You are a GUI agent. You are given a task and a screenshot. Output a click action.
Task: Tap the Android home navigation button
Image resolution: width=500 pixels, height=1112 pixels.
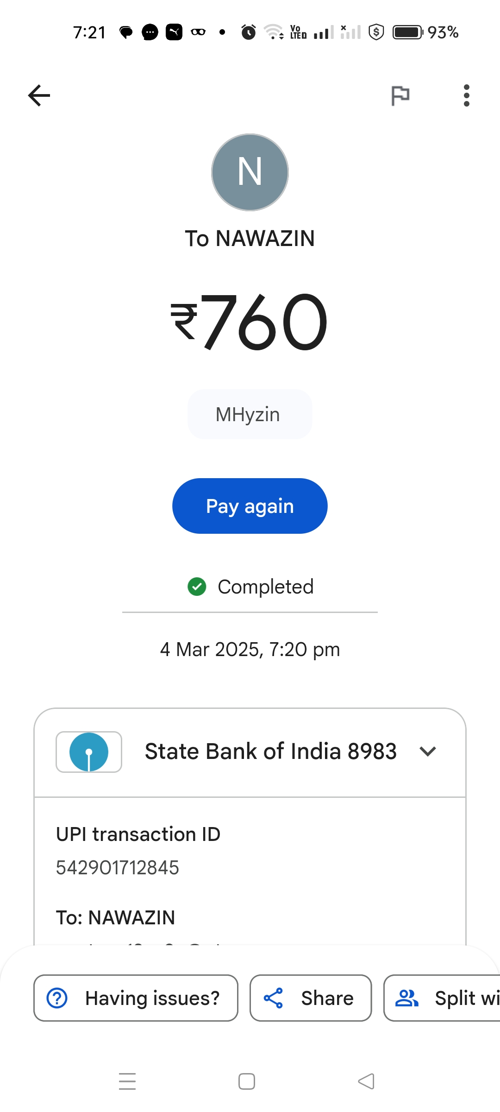coord(247,1081)
